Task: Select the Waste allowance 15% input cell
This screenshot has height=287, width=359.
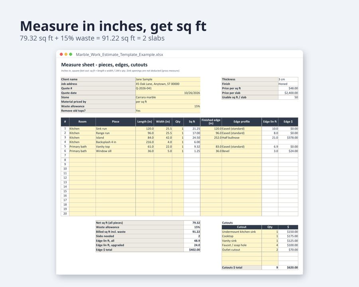Action: tap(168, 106)
